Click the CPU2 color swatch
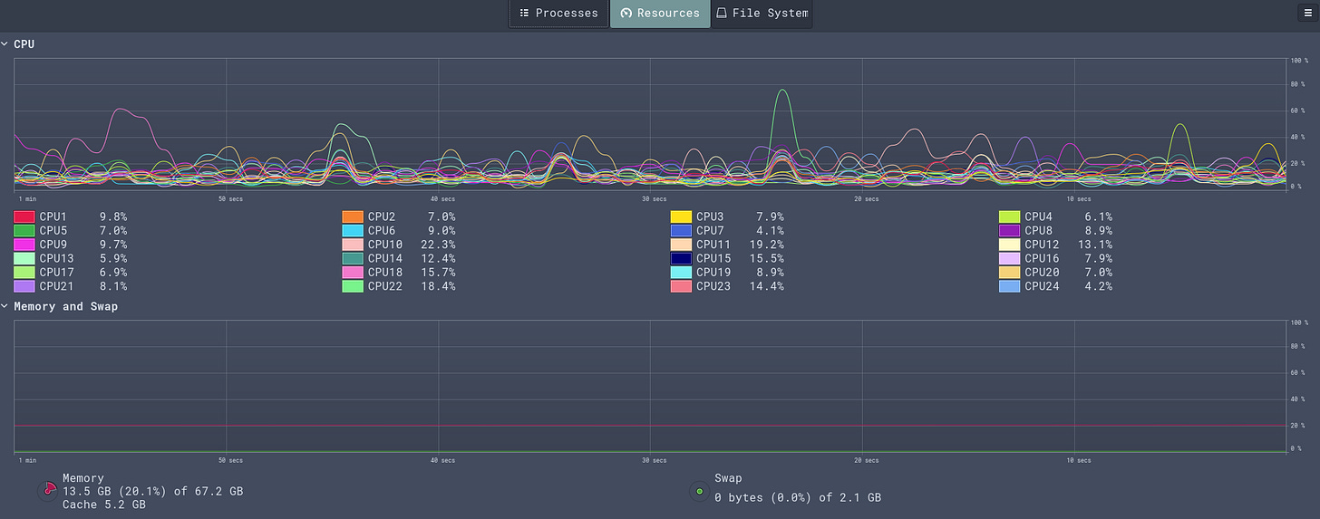The image size is (1320, 519). [353, 216]
